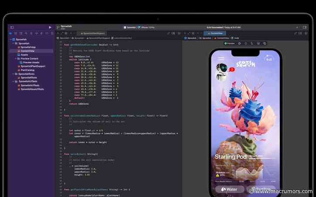The image size is (316, 197).
Task: Collapse the SprowtishTests group
Action: [x=14, y=74]
